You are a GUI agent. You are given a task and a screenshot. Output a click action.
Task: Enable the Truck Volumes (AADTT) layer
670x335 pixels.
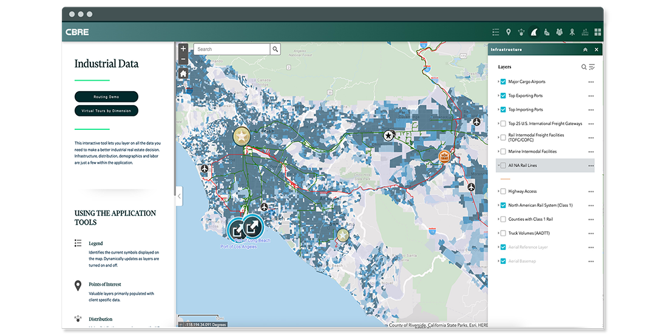(503, 233)
